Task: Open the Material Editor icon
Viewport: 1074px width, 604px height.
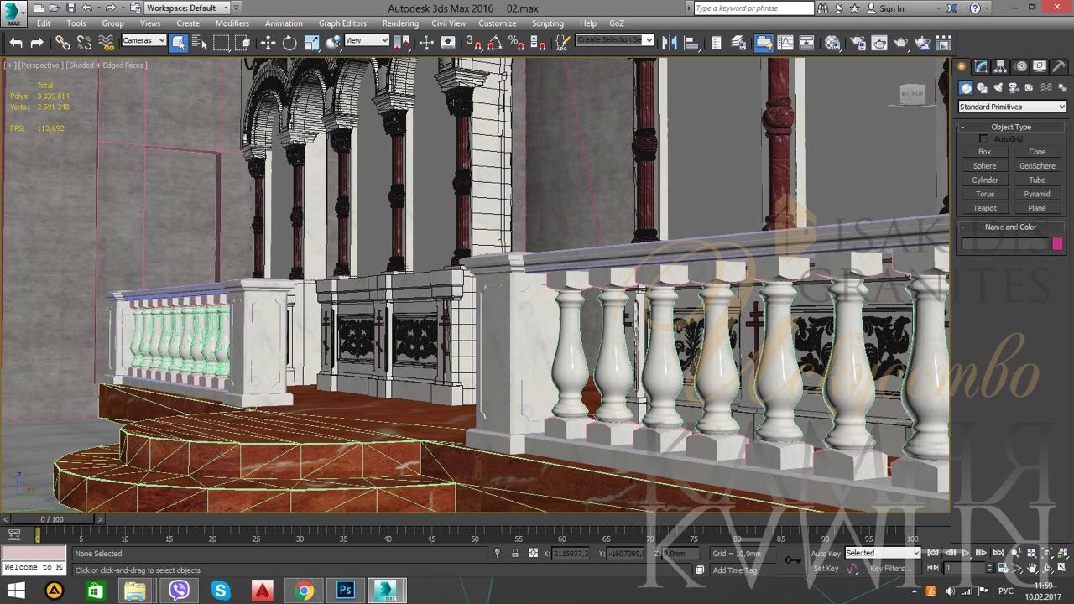Action: coord(832,43)
